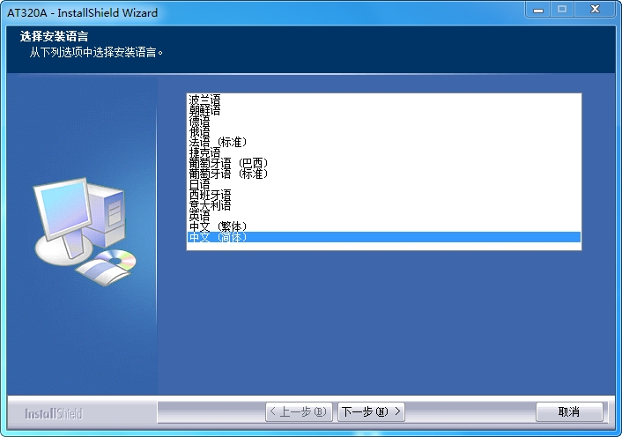This screenshot has height=437, width=622.
Task: Select Korean (朝鲜语) in the language list
Action: click(204, 110)
